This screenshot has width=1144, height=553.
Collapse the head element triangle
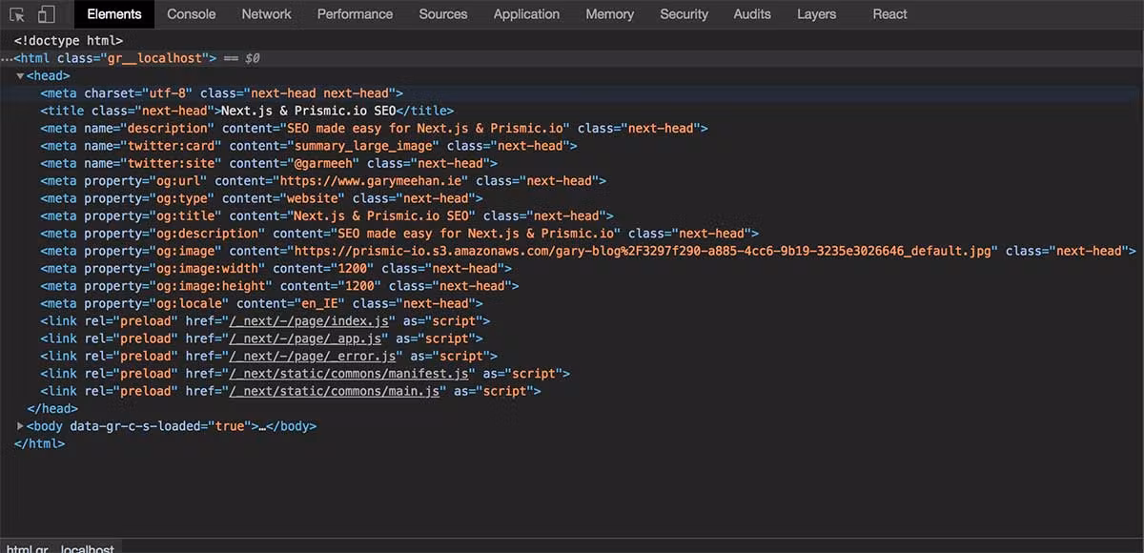pos(20,75)
